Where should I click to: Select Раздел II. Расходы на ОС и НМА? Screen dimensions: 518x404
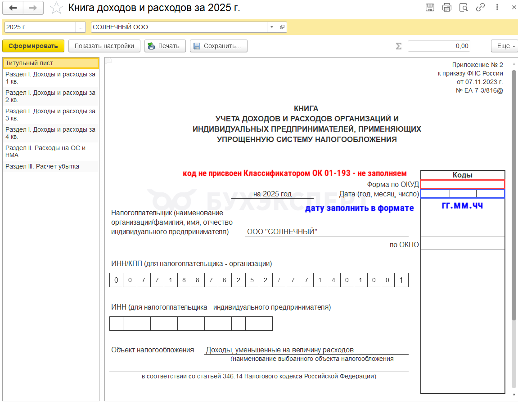pos(45,151)
